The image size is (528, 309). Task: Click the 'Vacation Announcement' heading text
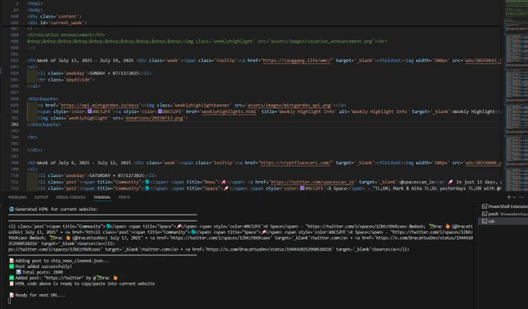pos(65,35)
